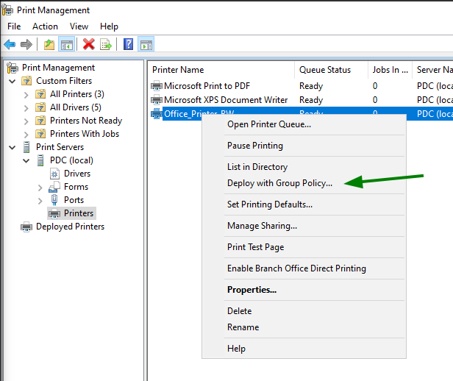Click the Microsoft XPS Document Writer printer icon
453x381 pixels.
(x=157, y=99)
